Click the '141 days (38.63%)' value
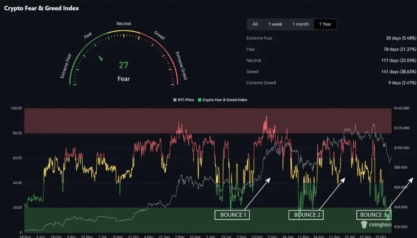Image resolution: width=417 pixels, height=238 pixels. point(399,71)
